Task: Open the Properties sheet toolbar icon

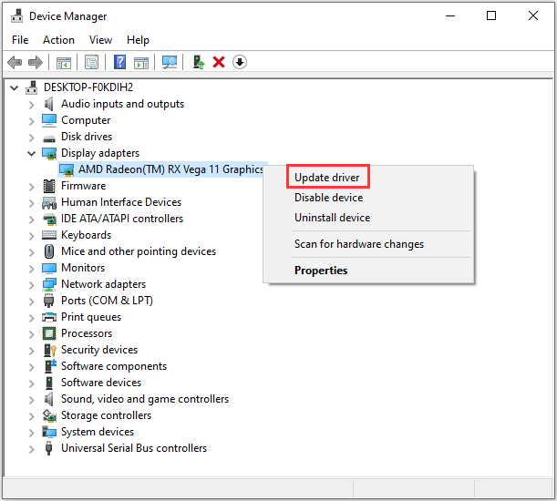Action: click(x=92, y=63)
